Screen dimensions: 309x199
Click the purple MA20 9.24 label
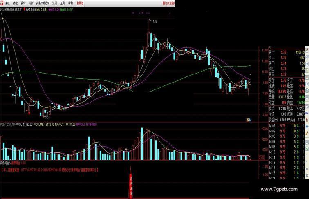click(x=54, y=9)
